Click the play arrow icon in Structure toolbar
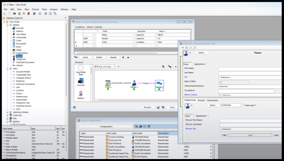The width and height of the screenshot is (284, 161). click(176, 66)
